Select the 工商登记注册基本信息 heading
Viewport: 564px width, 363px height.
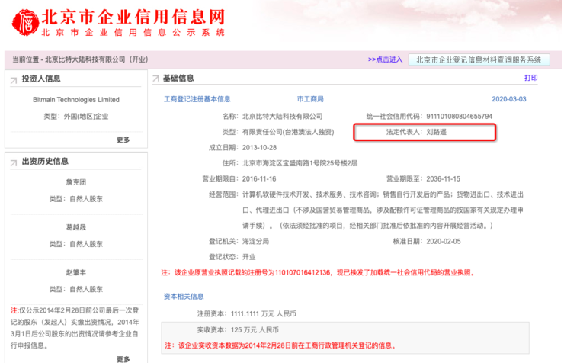(x=197, y=99)
